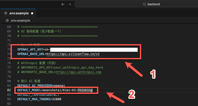Click the OPENAI_BASE_URL variable name
Image resolution: width=198 pixels, height=106 pixels.
31,54
